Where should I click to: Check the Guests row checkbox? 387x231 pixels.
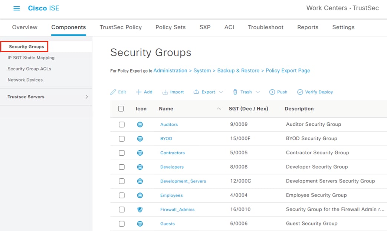[122, 224]
